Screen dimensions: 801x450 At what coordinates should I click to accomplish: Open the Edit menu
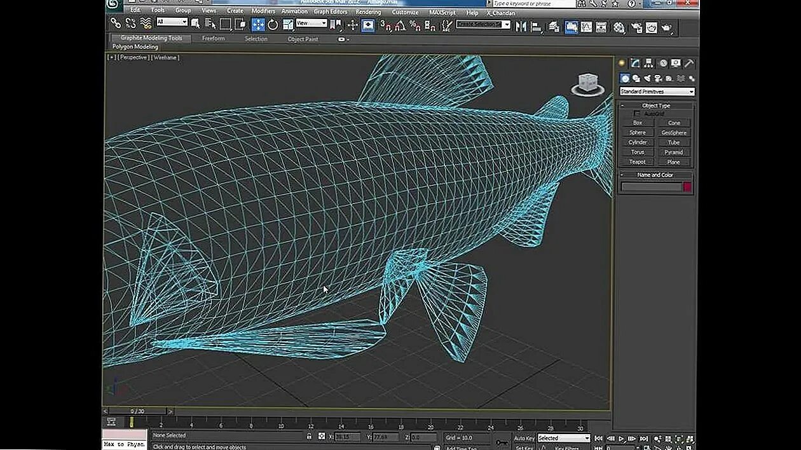point(135,10)
